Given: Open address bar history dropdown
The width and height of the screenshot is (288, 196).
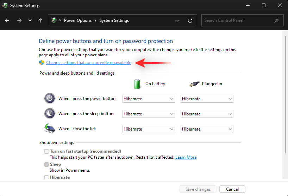Looking at the screenshot, I should point(177,20).
